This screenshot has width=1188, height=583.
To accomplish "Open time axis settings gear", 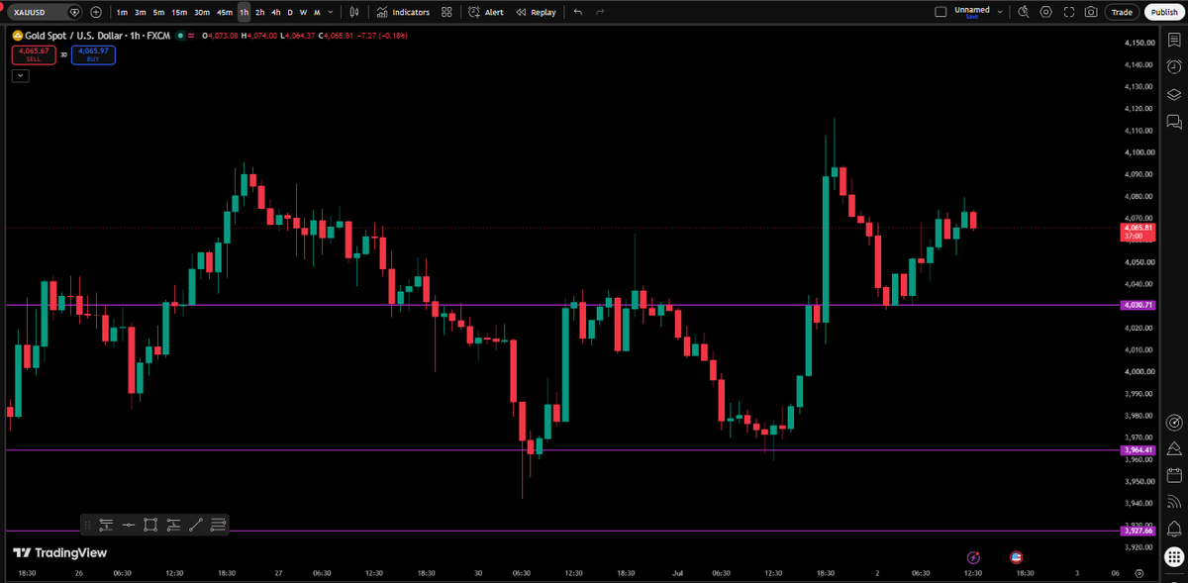I will click(1139, 572).
